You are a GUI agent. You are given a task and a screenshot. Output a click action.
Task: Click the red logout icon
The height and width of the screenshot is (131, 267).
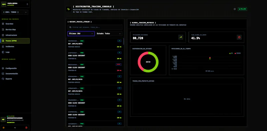point(26,128)
